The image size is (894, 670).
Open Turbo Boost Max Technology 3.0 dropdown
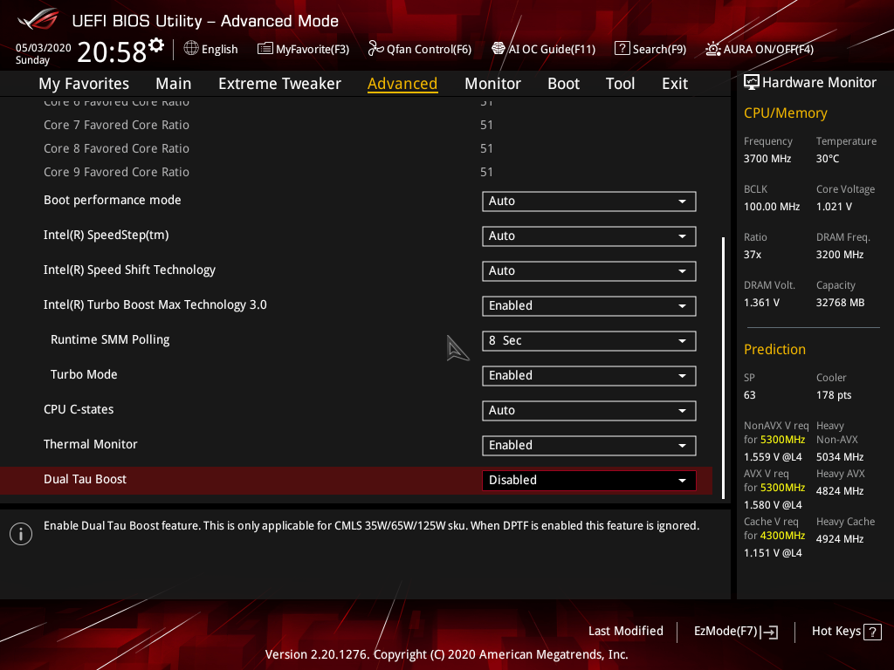coord(589,306)
